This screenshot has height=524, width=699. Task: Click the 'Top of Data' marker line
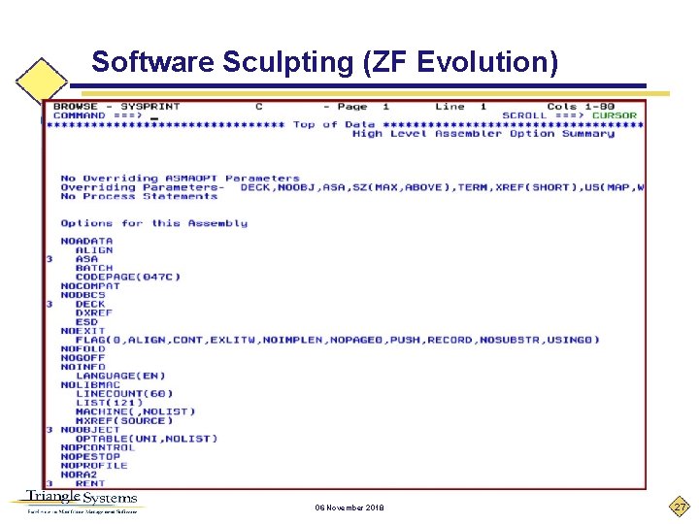tap(345, 125)
